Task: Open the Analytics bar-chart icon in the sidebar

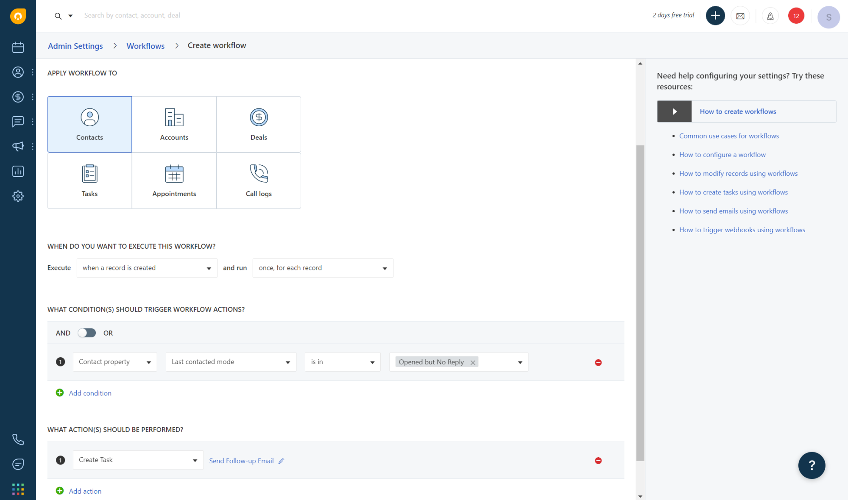Action: (x=18, y=171)
